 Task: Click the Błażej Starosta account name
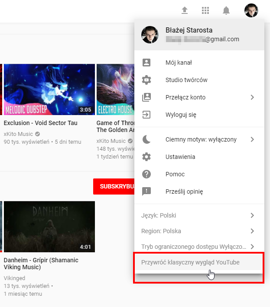tap(189, 30)
